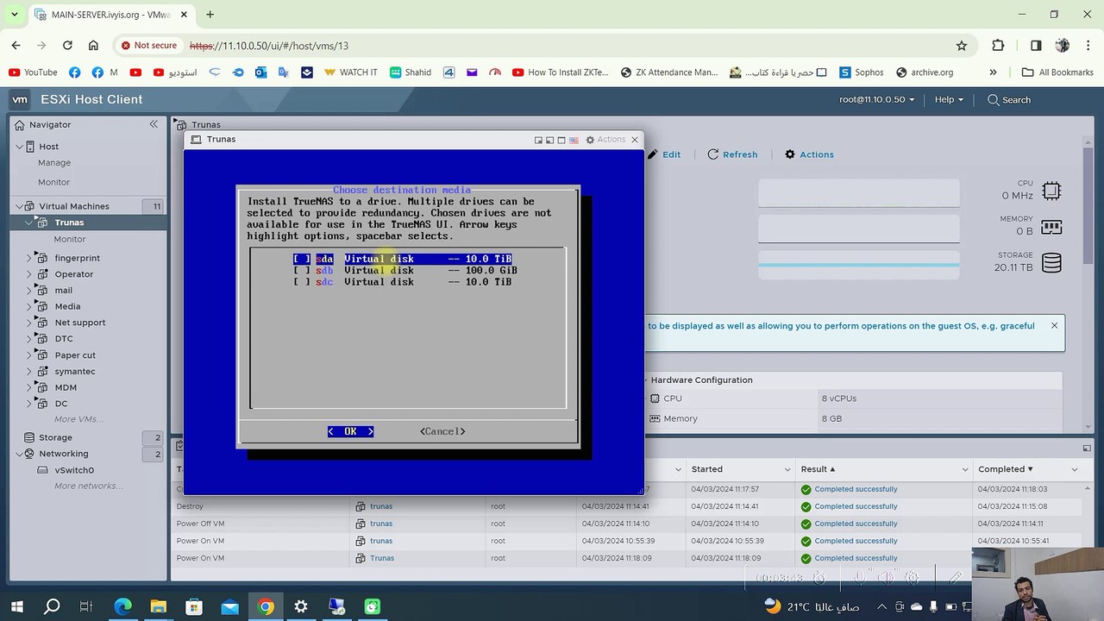Viewport: 1104px width, 621px height.
Task: Open the Outlook bookmark icon
Action: point(260,72)
